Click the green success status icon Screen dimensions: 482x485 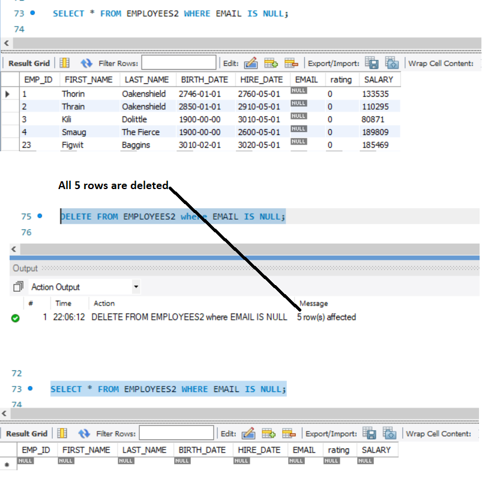point(15,319)
